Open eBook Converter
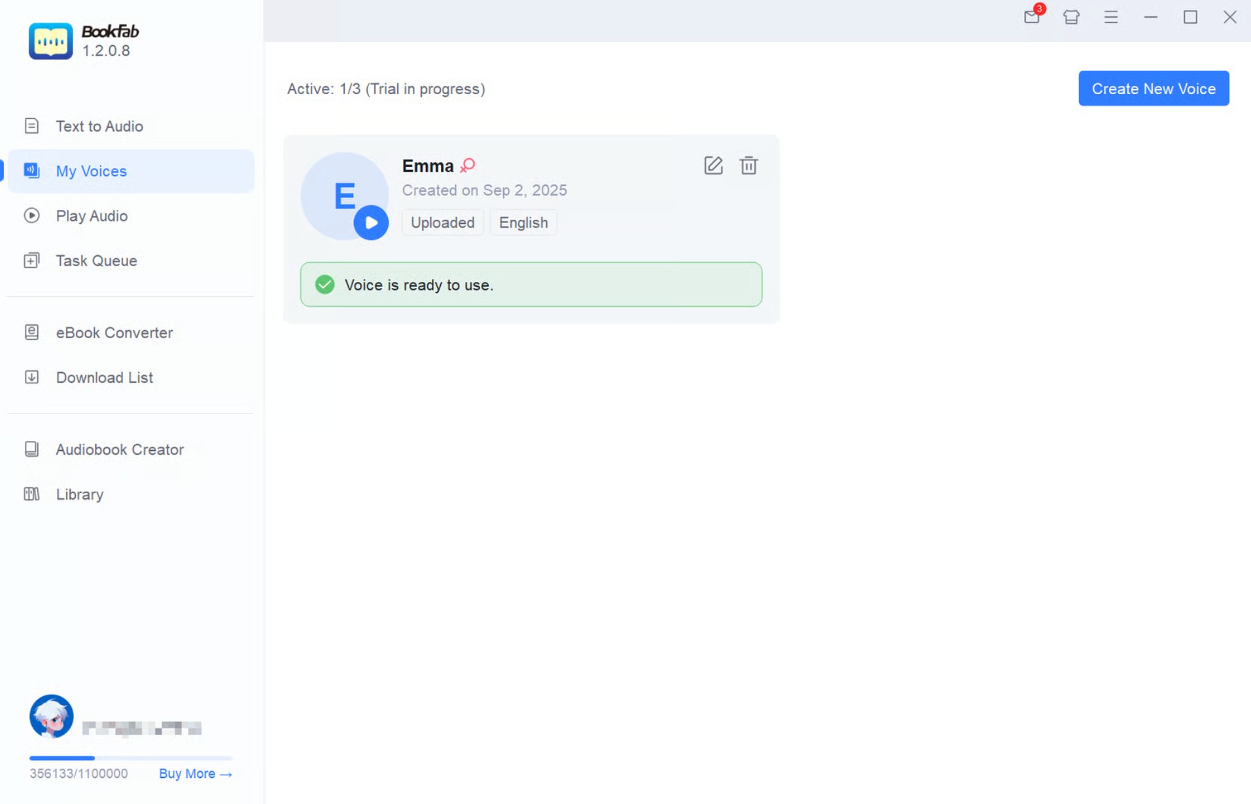This screenshot has height=804, width=1251. 115,333
